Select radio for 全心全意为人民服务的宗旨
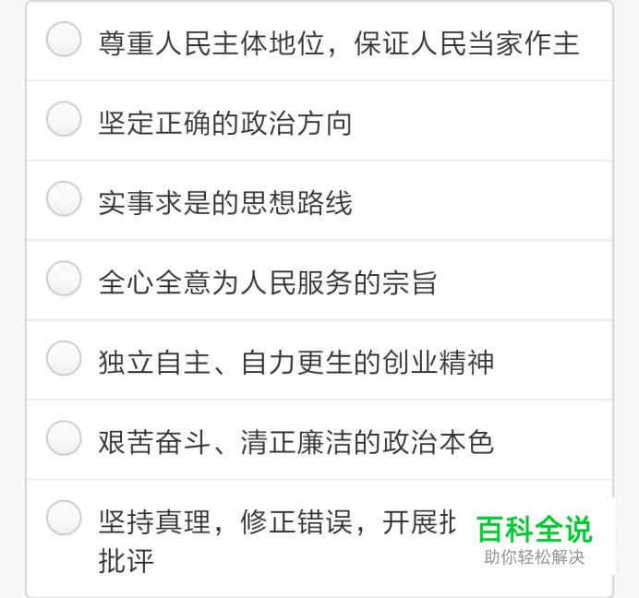639x598 pixels. [x=64, y=279]
